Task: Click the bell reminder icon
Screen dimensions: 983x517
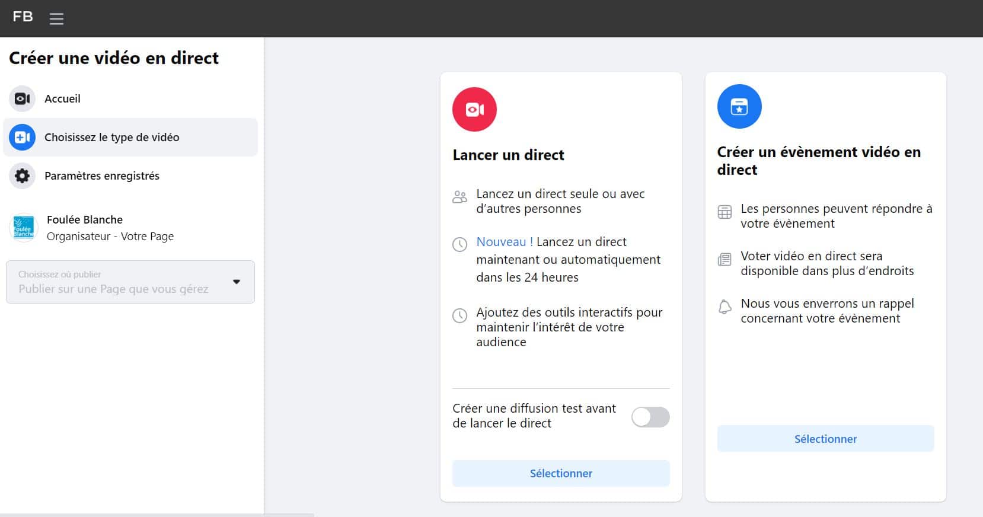Action: click(725, 307)
